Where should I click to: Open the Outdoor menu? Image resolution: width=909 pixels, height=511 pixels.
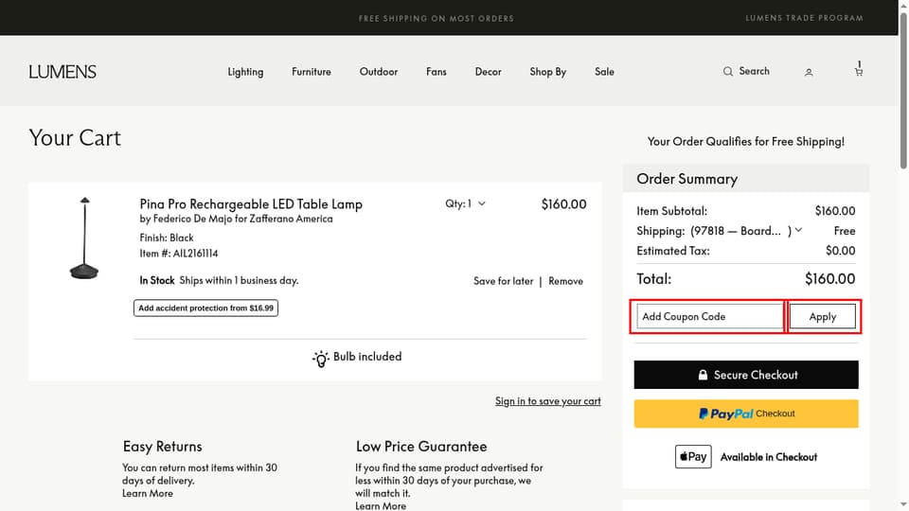point(379,71)
